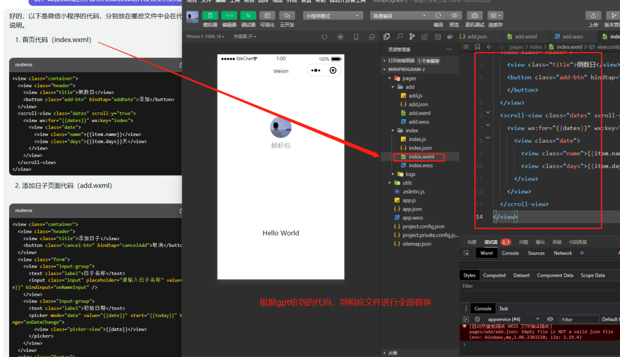The height and width of the screenshot is (357, 620).
Task: Click the Styles Filter input field
Action: click(539, 286)
